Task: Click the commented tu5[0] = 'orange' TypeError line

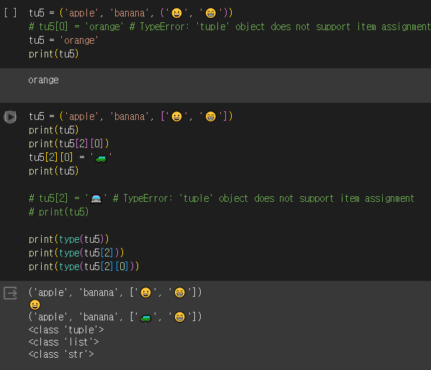Action: click(x=230, y=27)
